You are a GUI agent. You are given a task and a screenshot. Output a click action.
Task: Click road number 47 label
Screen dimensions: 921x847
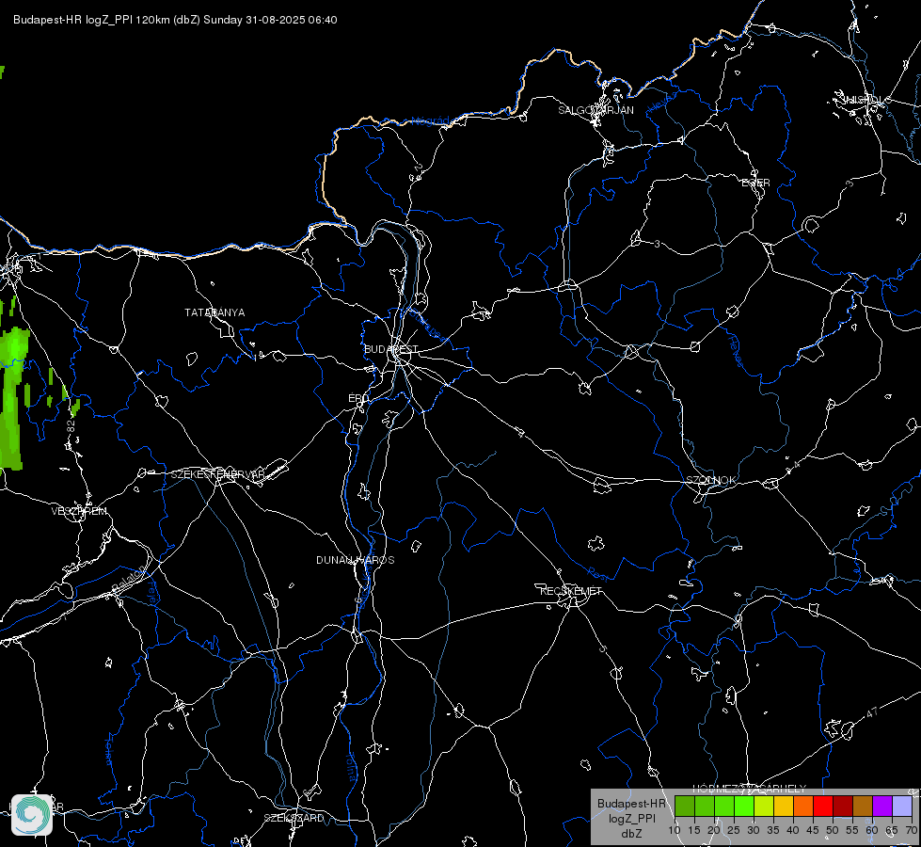click(872, 712)
